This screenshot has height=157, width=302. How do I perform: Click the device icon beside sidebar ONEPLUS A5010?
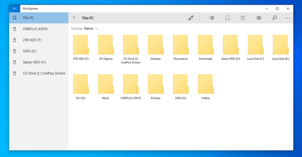(x=14, y=29)
